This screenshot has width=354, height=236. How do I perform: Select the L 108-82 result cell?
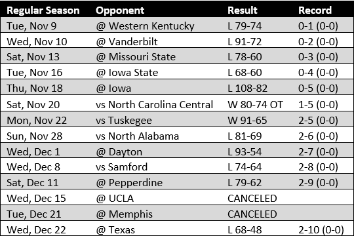click(x=247, y=88)
